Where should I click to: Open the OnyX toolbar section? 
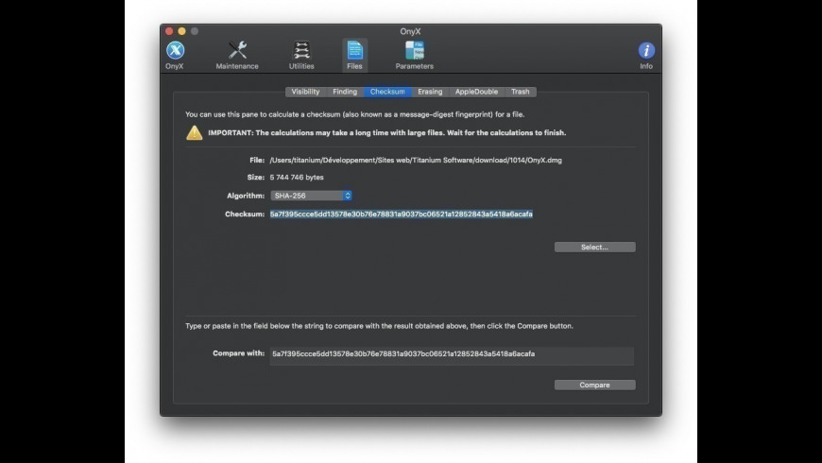[175, 55]
